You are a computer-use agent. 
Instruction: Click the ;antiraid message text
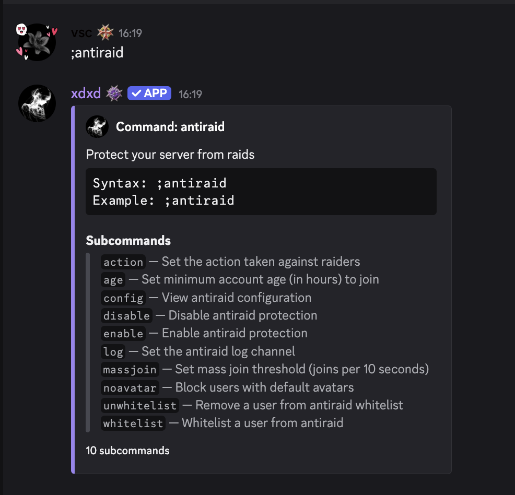click(97, 53)
